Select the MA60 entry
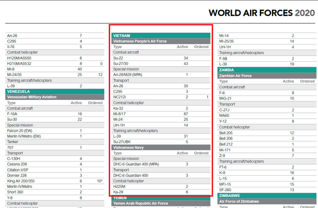Image resolution: width=318 pixels, height=208 pixels. [x=267, y=116]
